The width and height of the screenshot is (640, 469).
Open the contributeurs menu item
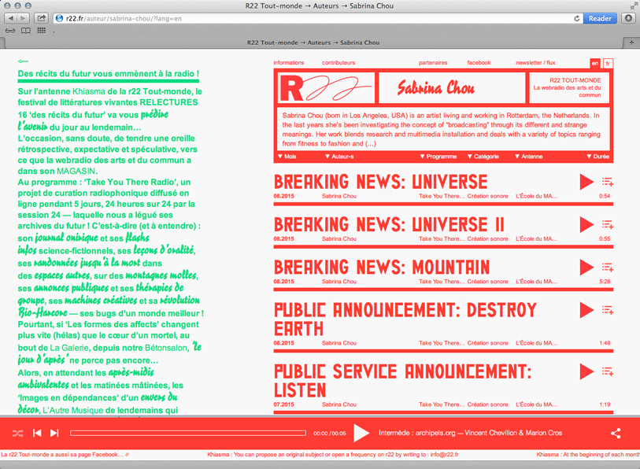coord(338,62)
